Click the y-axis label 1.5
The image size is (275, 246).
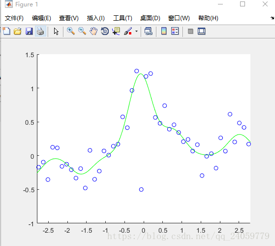(30, 55)
